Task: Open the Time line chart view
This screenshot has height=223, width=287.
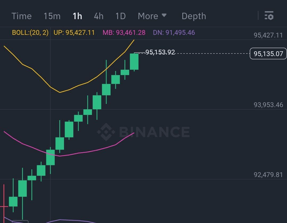Action: (x=22, y=16)
